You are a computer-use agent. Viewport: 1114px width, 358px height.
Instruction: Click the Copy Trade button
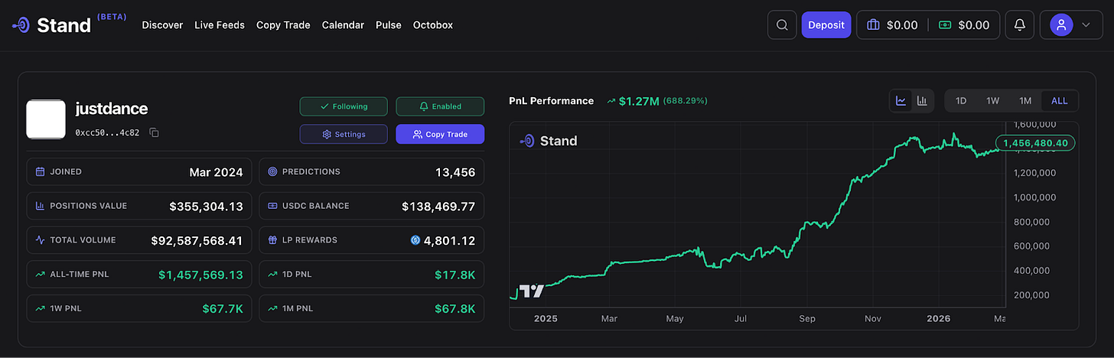440,134
